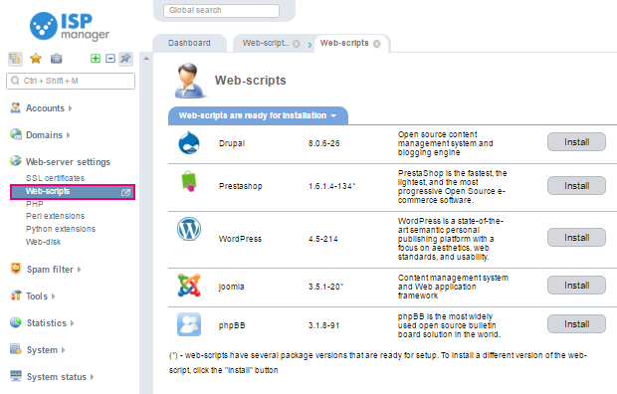Click the Accounts section icon
Image resolution: width=617 pixels, height=394 pixels.
pos(16,107)
